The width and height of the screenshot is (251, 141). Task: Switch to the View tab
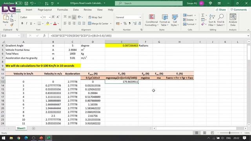click(x=100, y=9)
